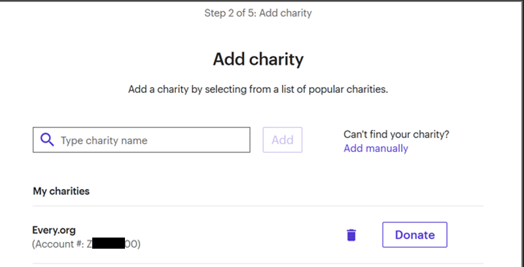Click the divider line below Every.org row
Image resolution: width=524 pixels, height=267 pixels.
[258, 264]
